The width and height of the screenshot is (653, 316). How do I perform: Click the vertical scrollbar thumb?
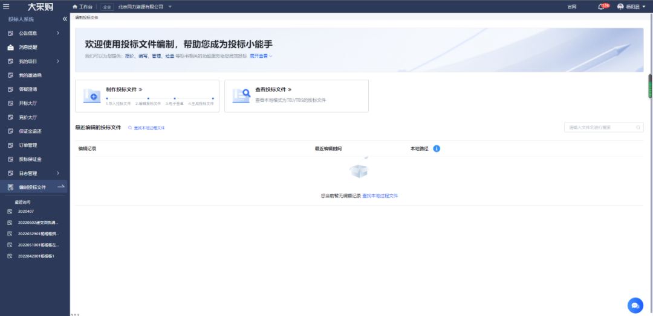649,86
